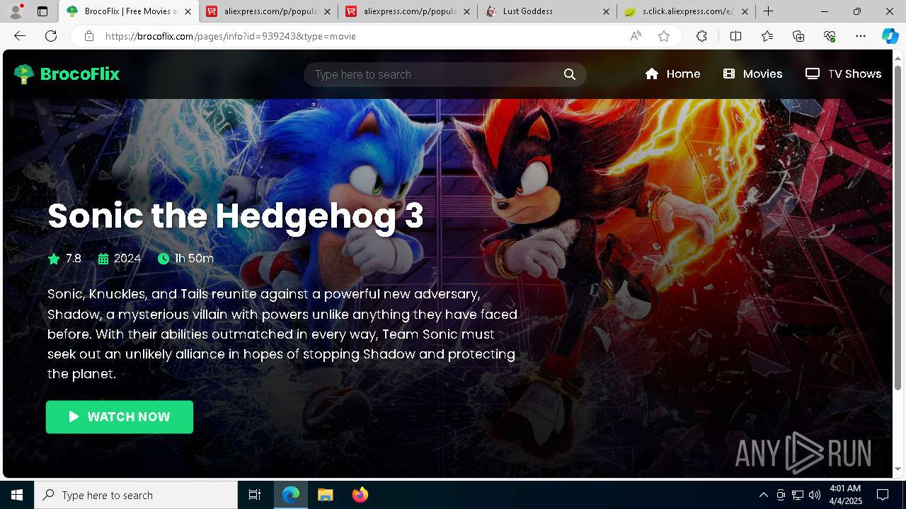906x509 pixels.
Task: Open the Favorites list icon
Action: [767, 36]
